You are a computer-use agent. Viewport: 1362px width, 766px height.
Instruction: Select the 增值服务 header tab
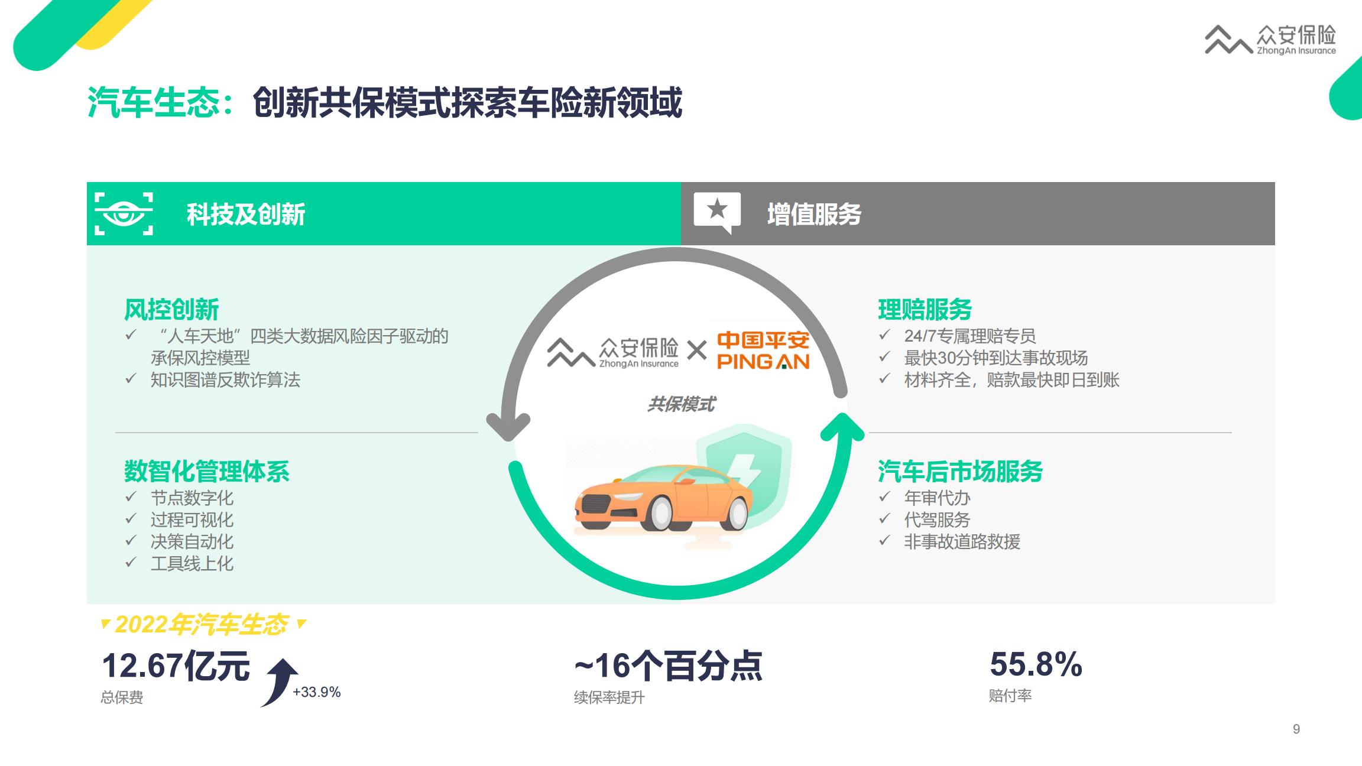tap(978, 213)
